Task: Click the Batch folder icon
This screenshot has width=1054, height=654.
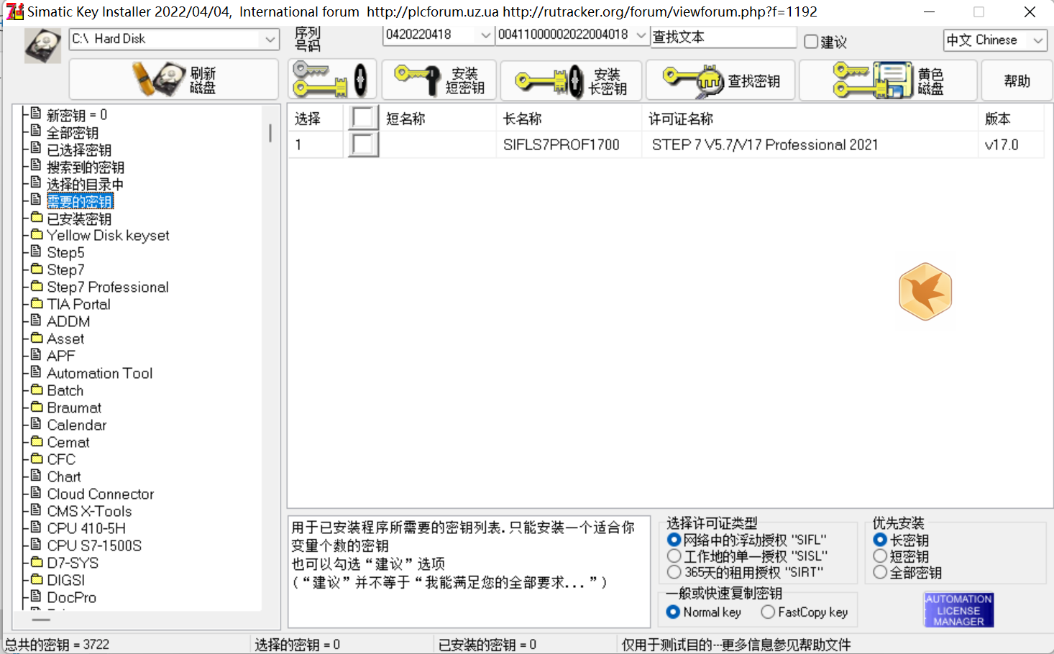Action: click(37, 390)
